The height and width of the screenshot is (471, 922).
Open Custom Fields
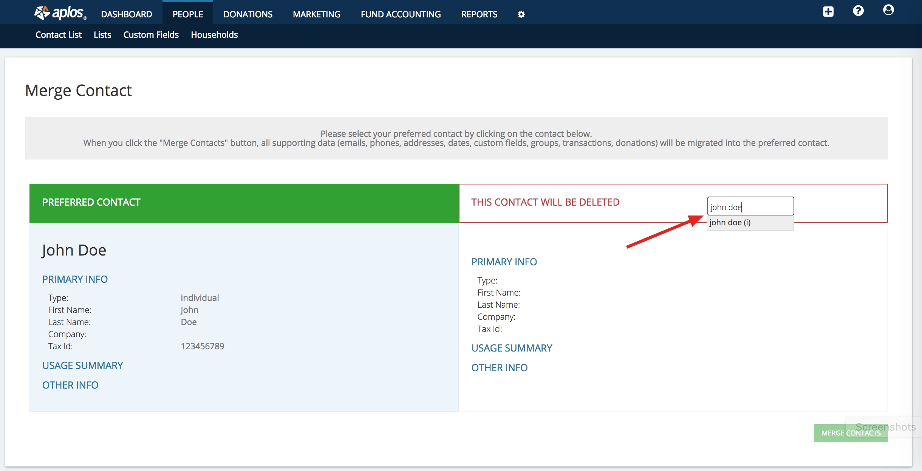click(151, 35)
